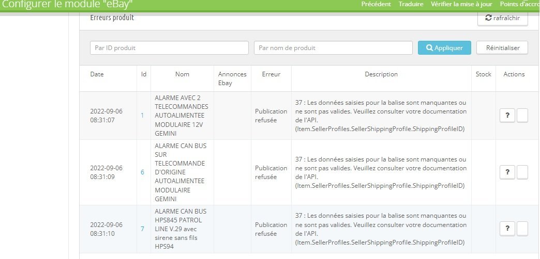Click the Date column header
This screenshot has width=540, height=259.
tap(97, 74)
